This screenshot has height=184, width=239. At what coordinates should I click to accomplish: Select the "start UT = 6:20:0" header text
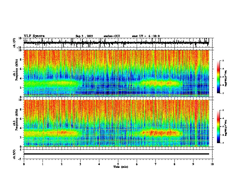click(x=146, y=36)
